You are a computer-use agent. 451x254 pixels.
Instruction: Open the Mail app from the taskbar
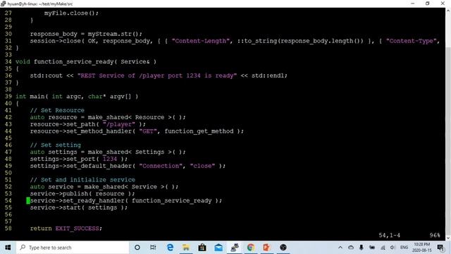[x=218, y=248]
